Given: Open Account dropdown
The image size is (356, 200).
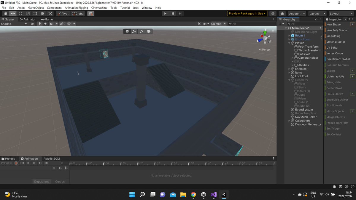Looking at the screenshot, I should tap(297, 14).
